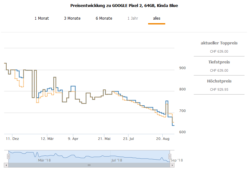Click the left navigator range handle
This screenshot has height=171, width=248.
tap(9, 156)
